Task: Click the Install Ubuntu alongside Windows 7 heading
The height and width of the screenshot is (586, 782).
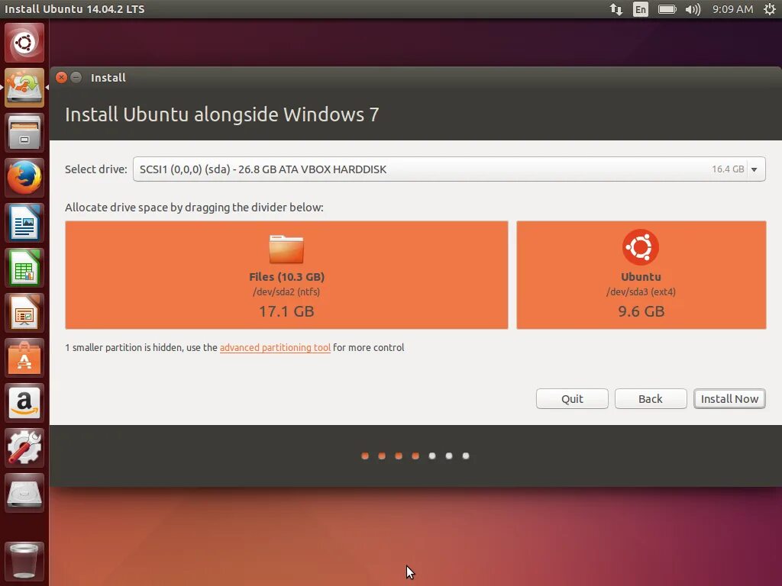Action: click(222, 114)
